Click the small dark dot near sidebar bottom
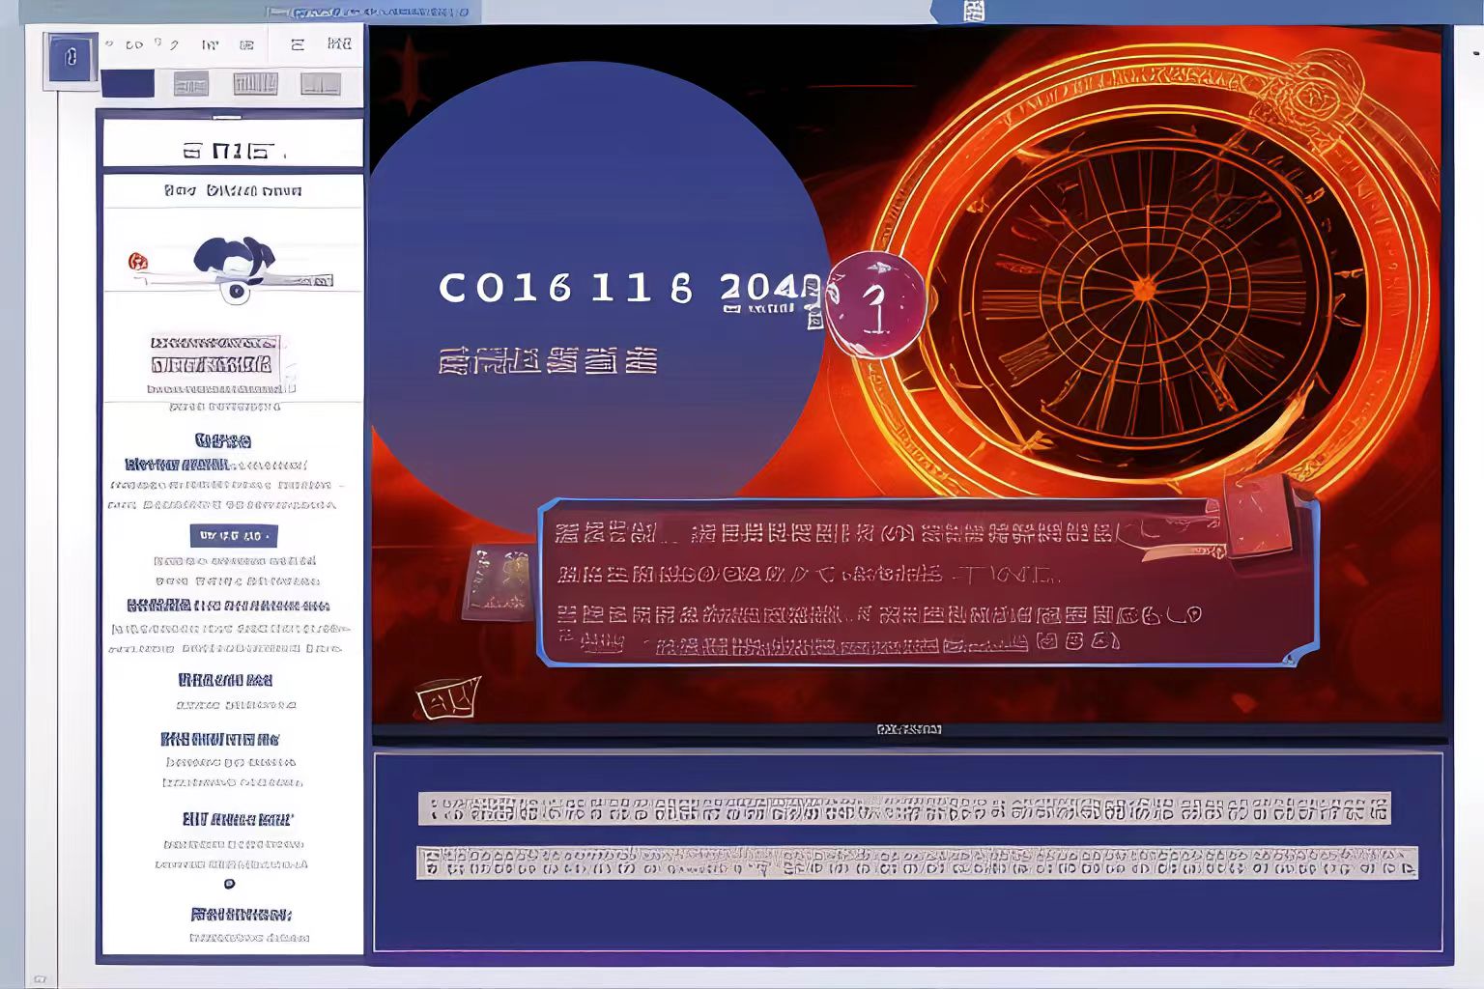The width and height of the screenshot is (1484, 989). point(229,884)
